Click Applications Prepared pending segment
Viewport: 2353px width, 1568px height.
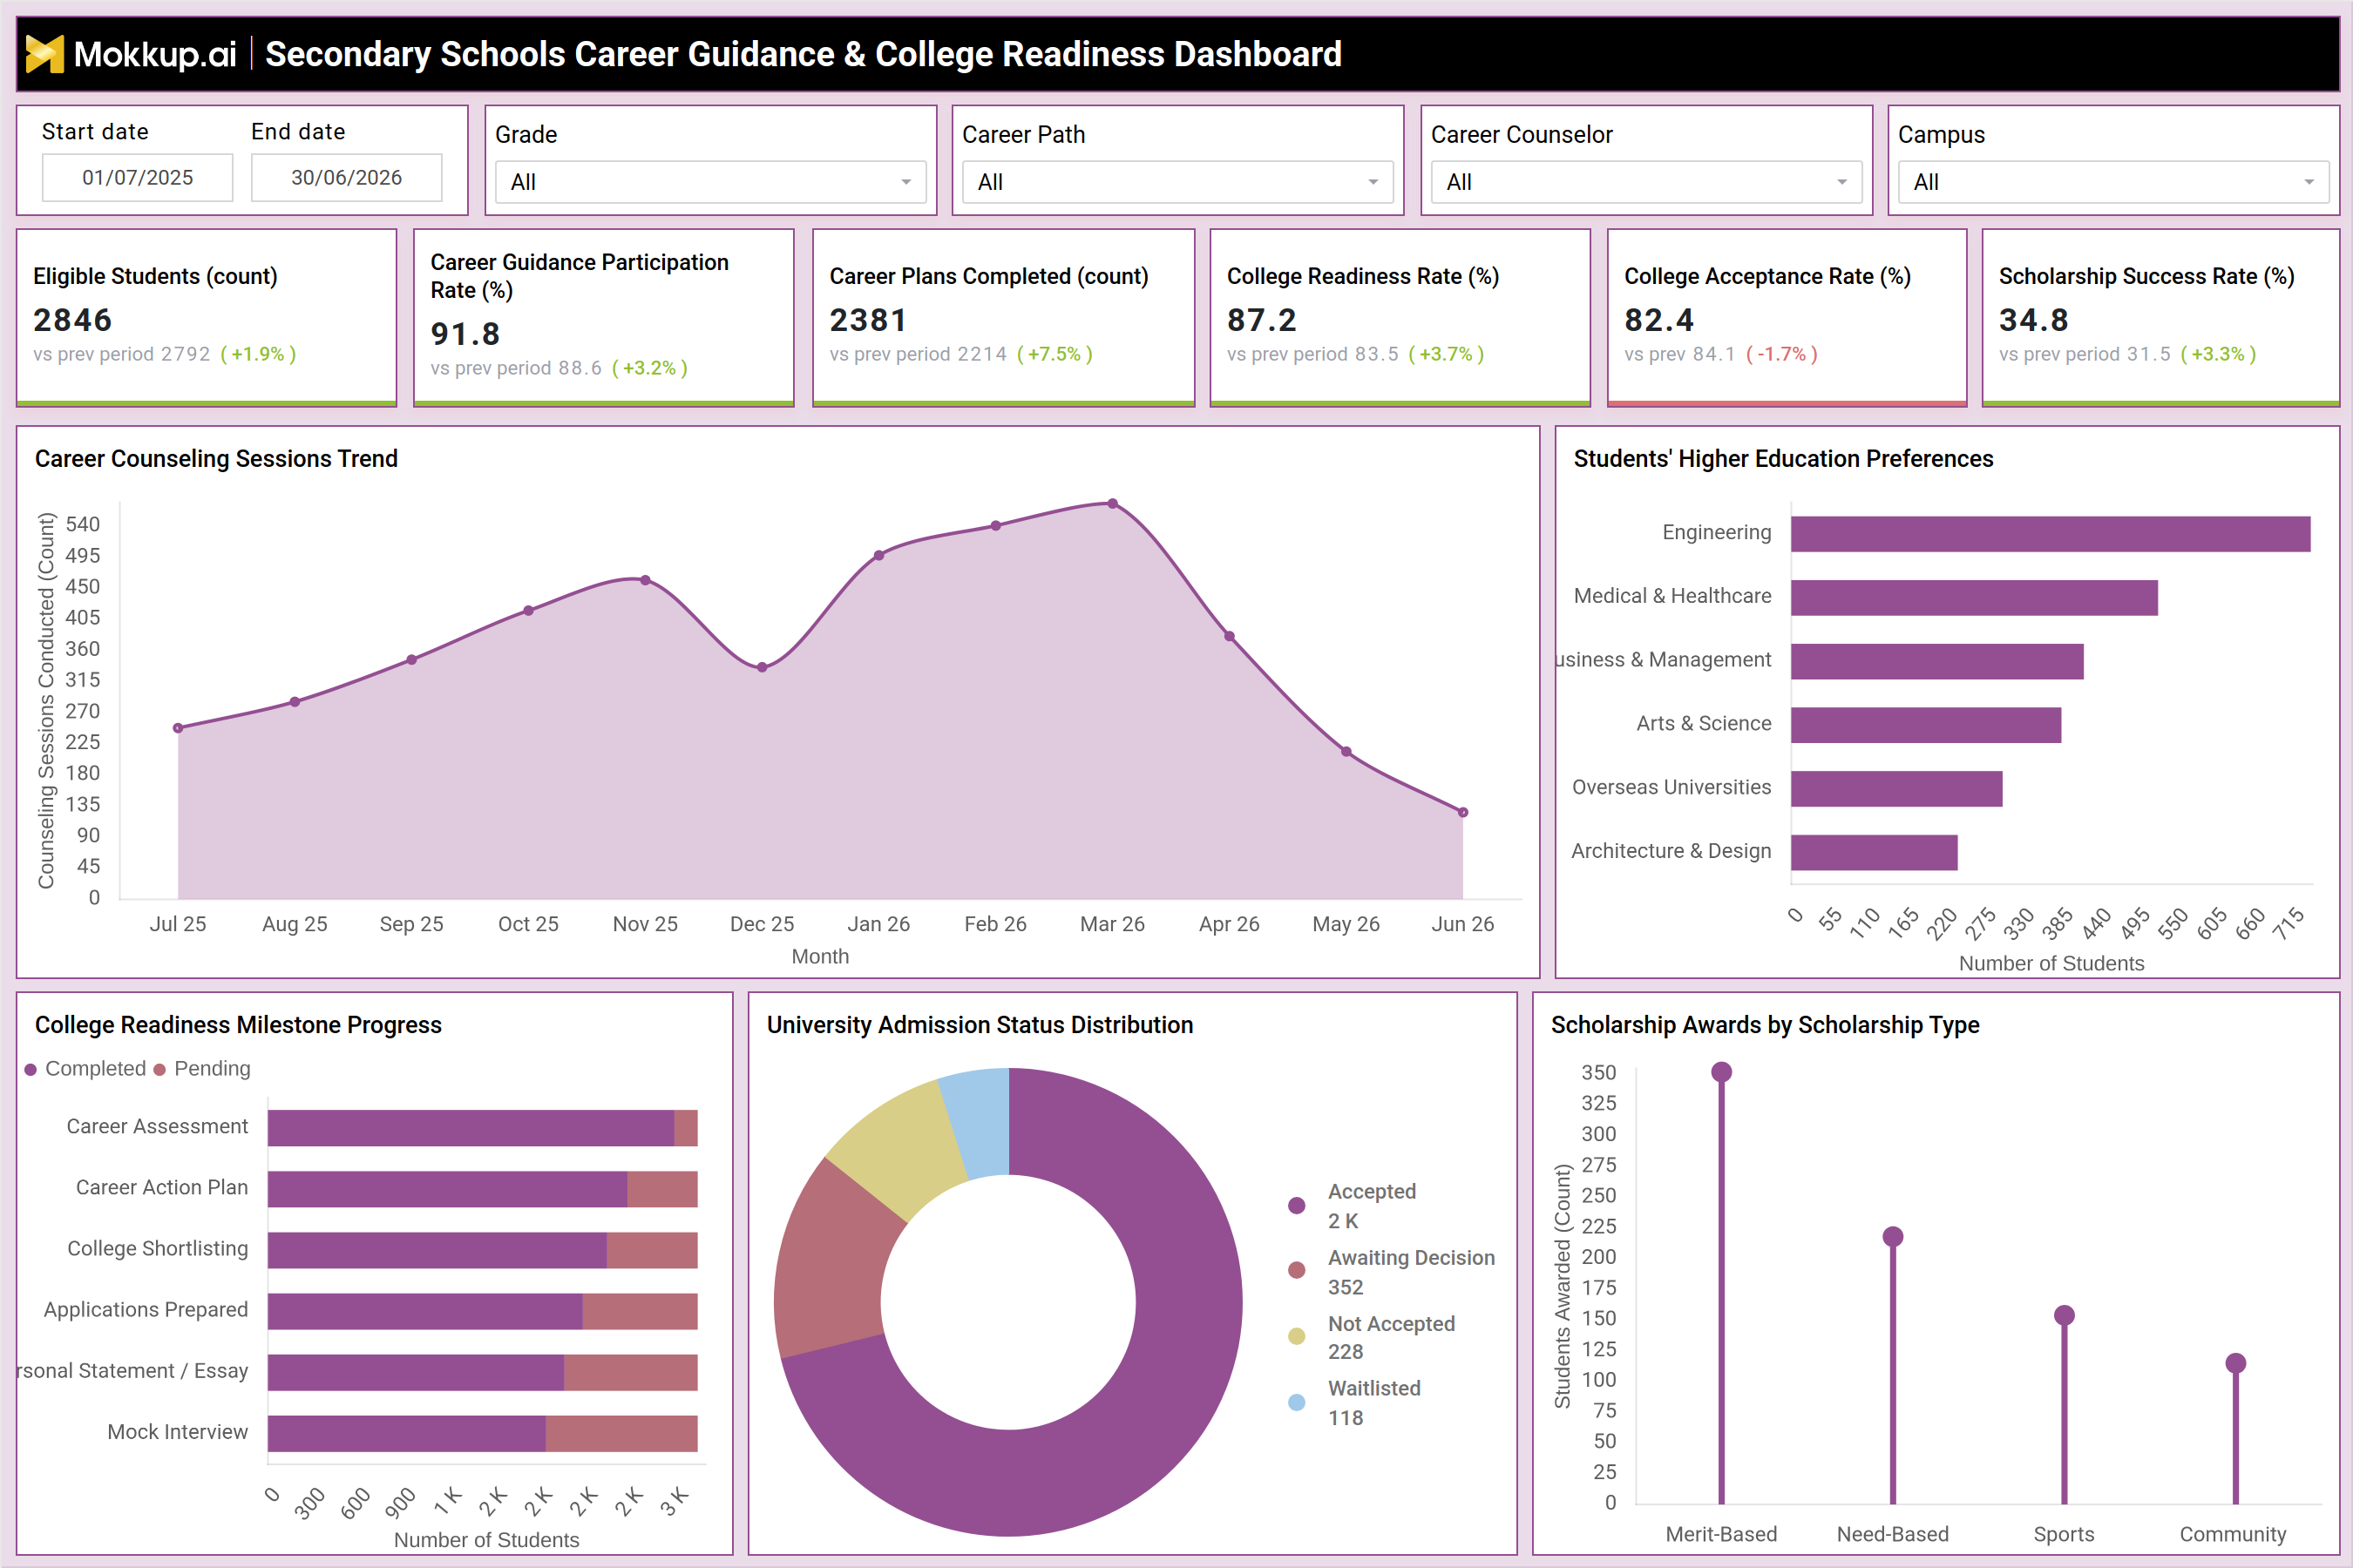coord(641,1311)
